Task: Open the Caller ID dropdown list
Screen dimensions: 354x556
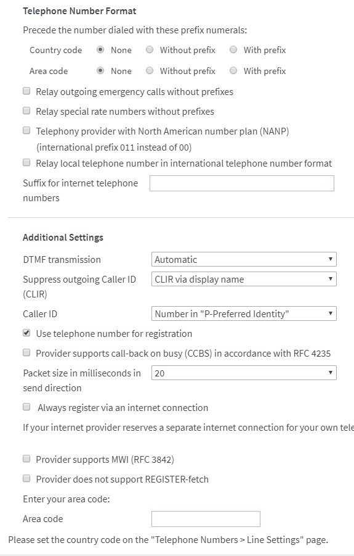Action: tap(244, 313)
